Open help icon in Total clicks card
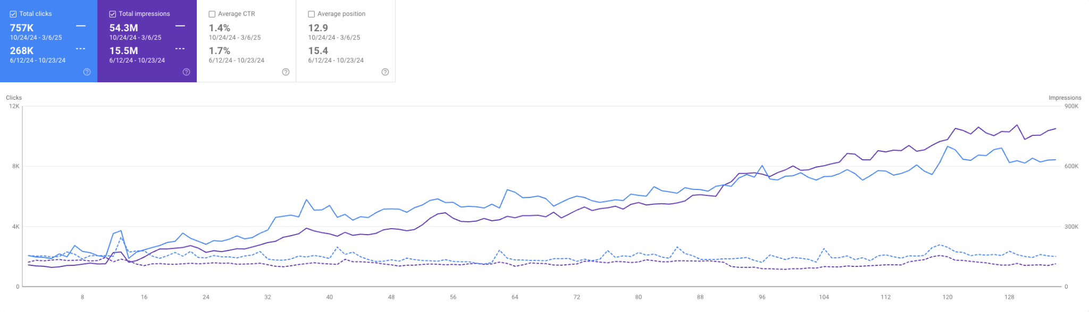 [x=87, y=72]
